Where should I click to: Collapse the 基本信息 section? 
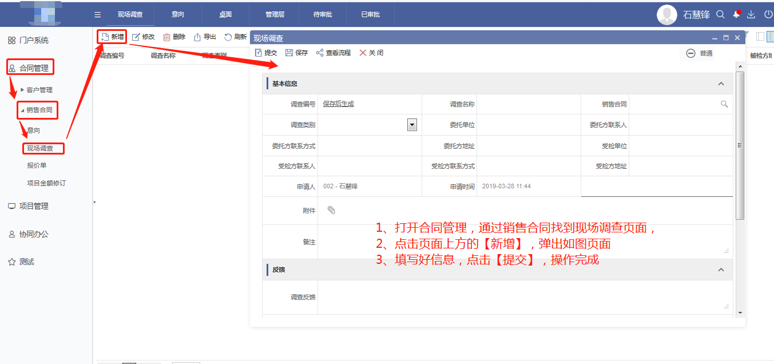point(721,84)
